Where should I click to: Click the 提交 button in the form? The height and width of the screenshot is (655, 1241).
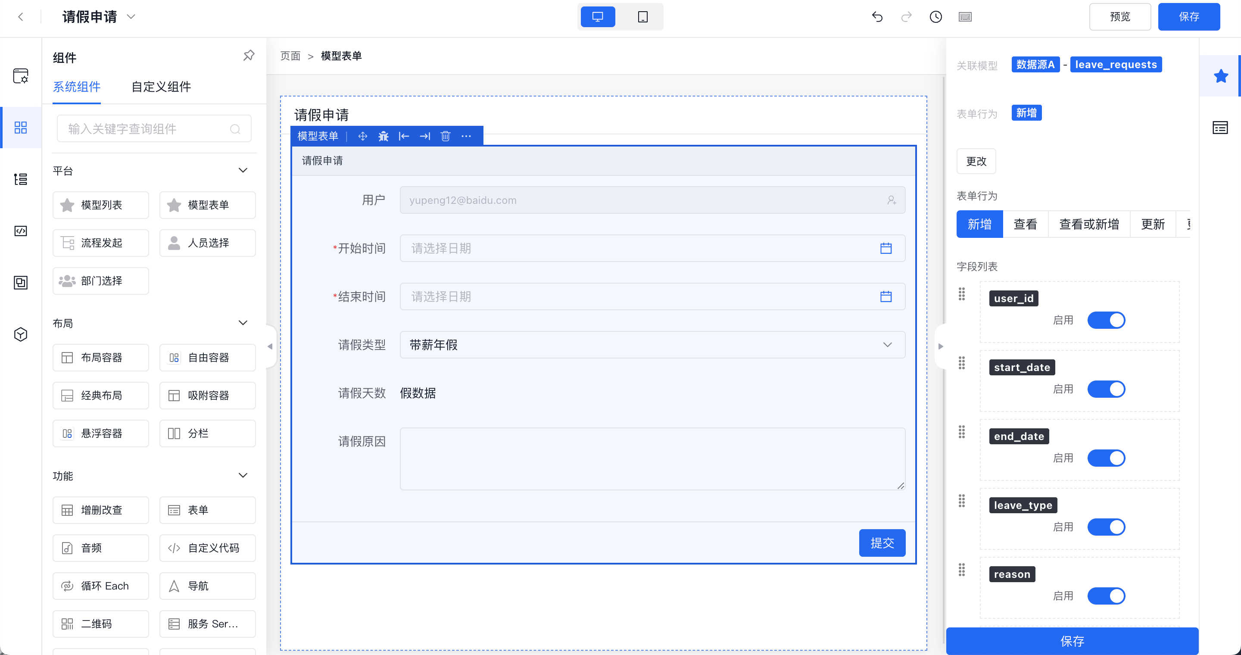pos(882,542)
